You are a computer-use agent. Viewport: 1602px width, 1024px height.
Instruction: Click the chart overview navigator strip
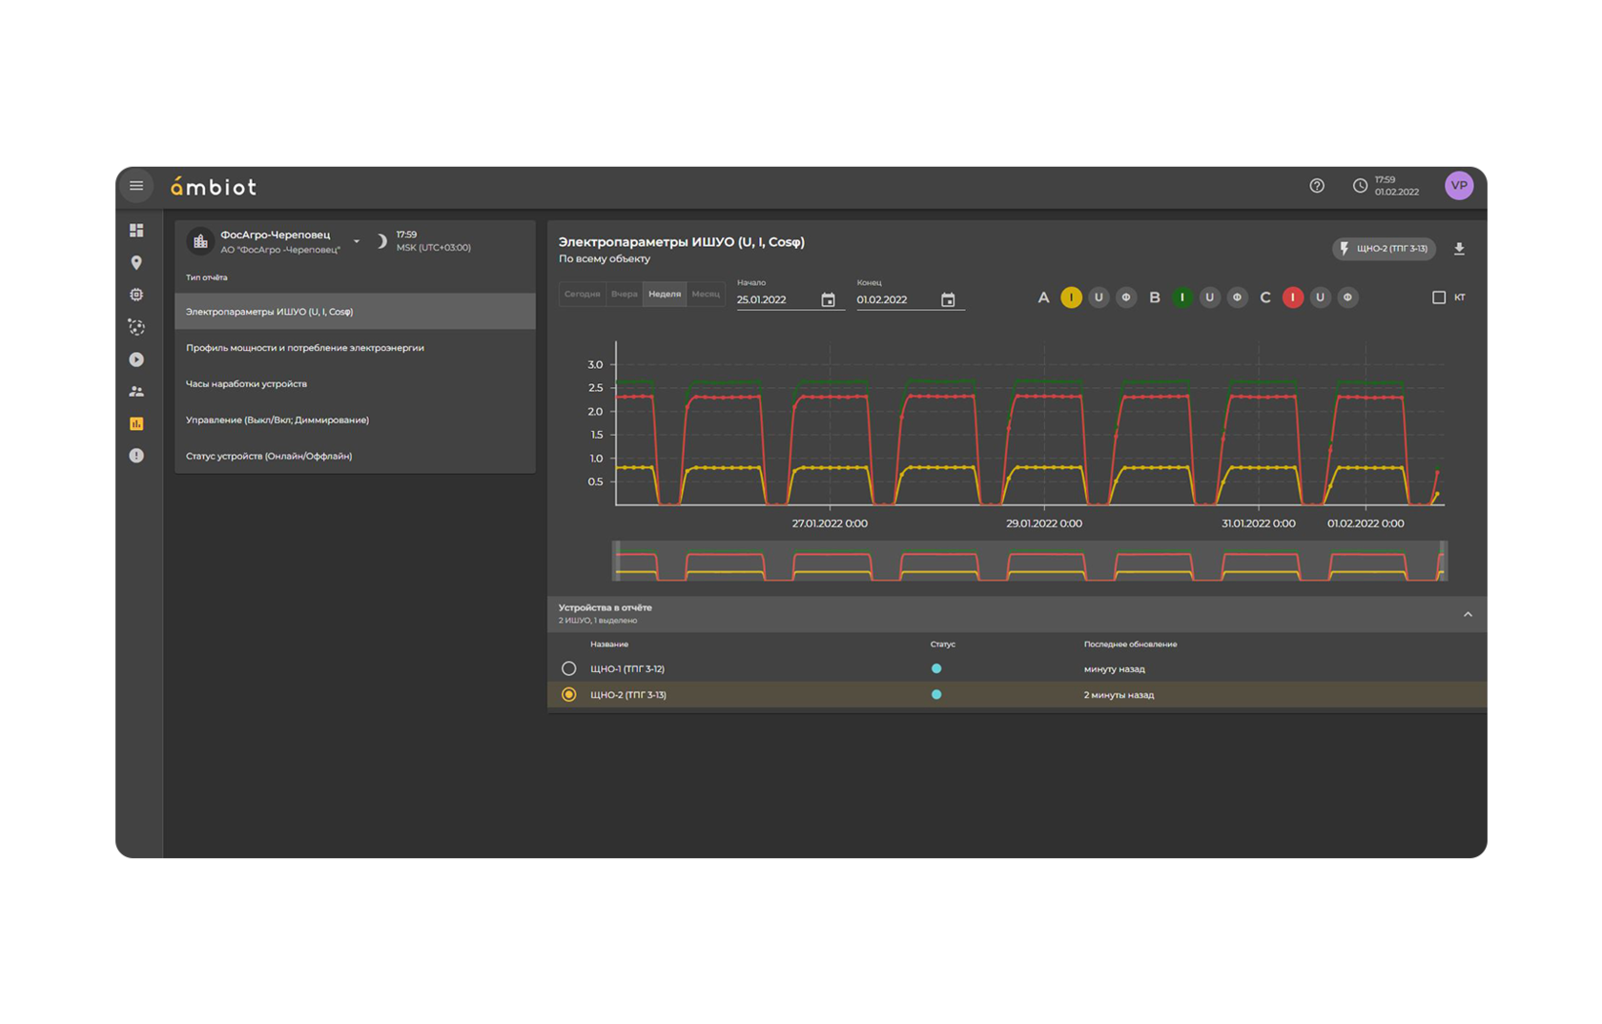click(1030, 561)
